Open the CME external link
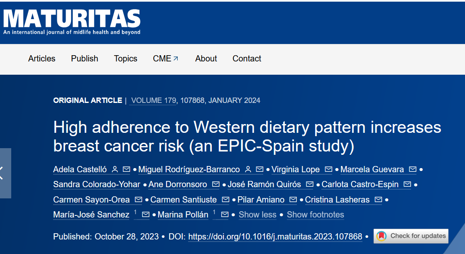This screenshot has width=465, height=254. (166, 59)
